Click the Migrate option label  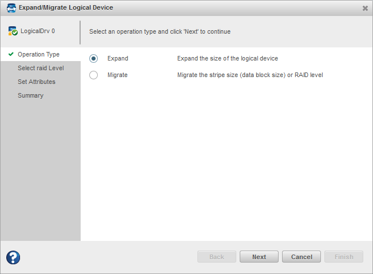[117, 75]
